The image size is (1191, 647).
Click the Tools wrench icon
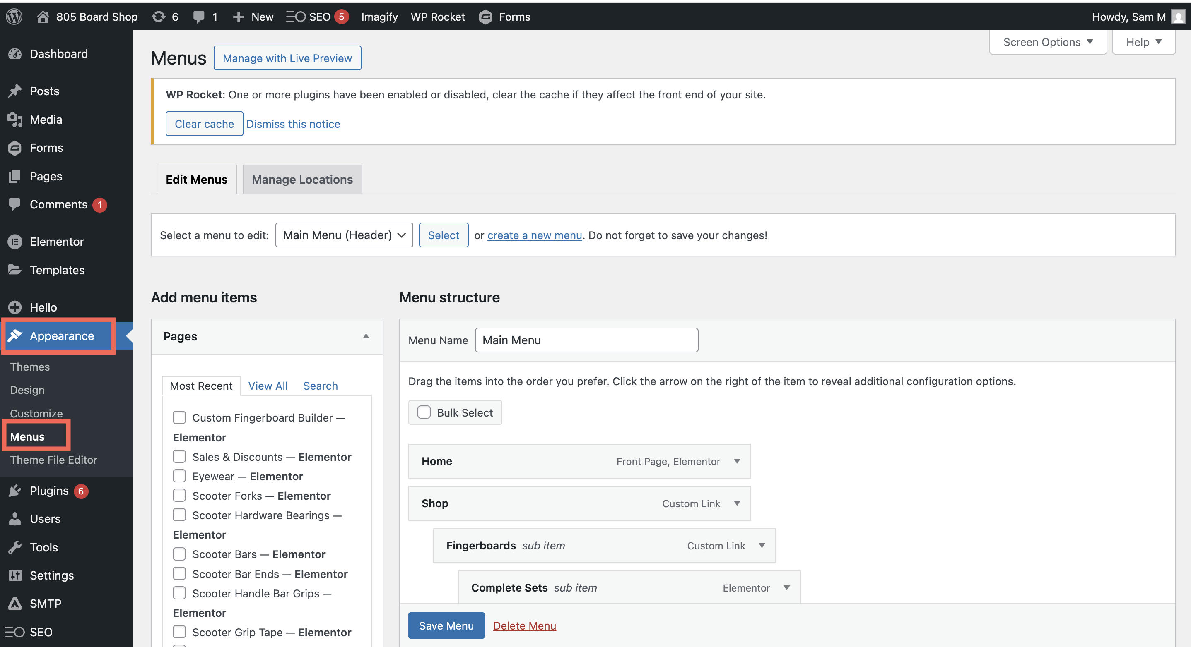[x=15, y=547]
